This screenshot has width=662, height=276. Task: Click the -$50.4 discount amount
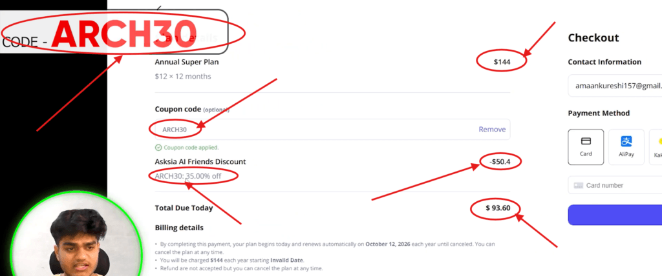(500, 161)
